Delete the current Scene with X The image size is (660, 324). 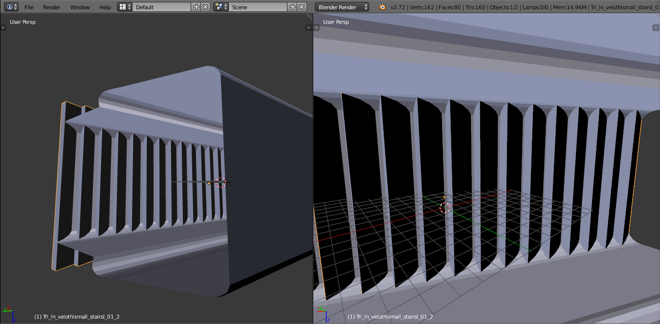click(x=302, y=7)
